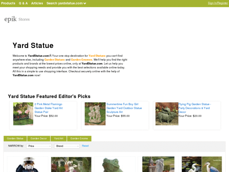
Task: Go to the Q & A section
Action: coord(23,3)
